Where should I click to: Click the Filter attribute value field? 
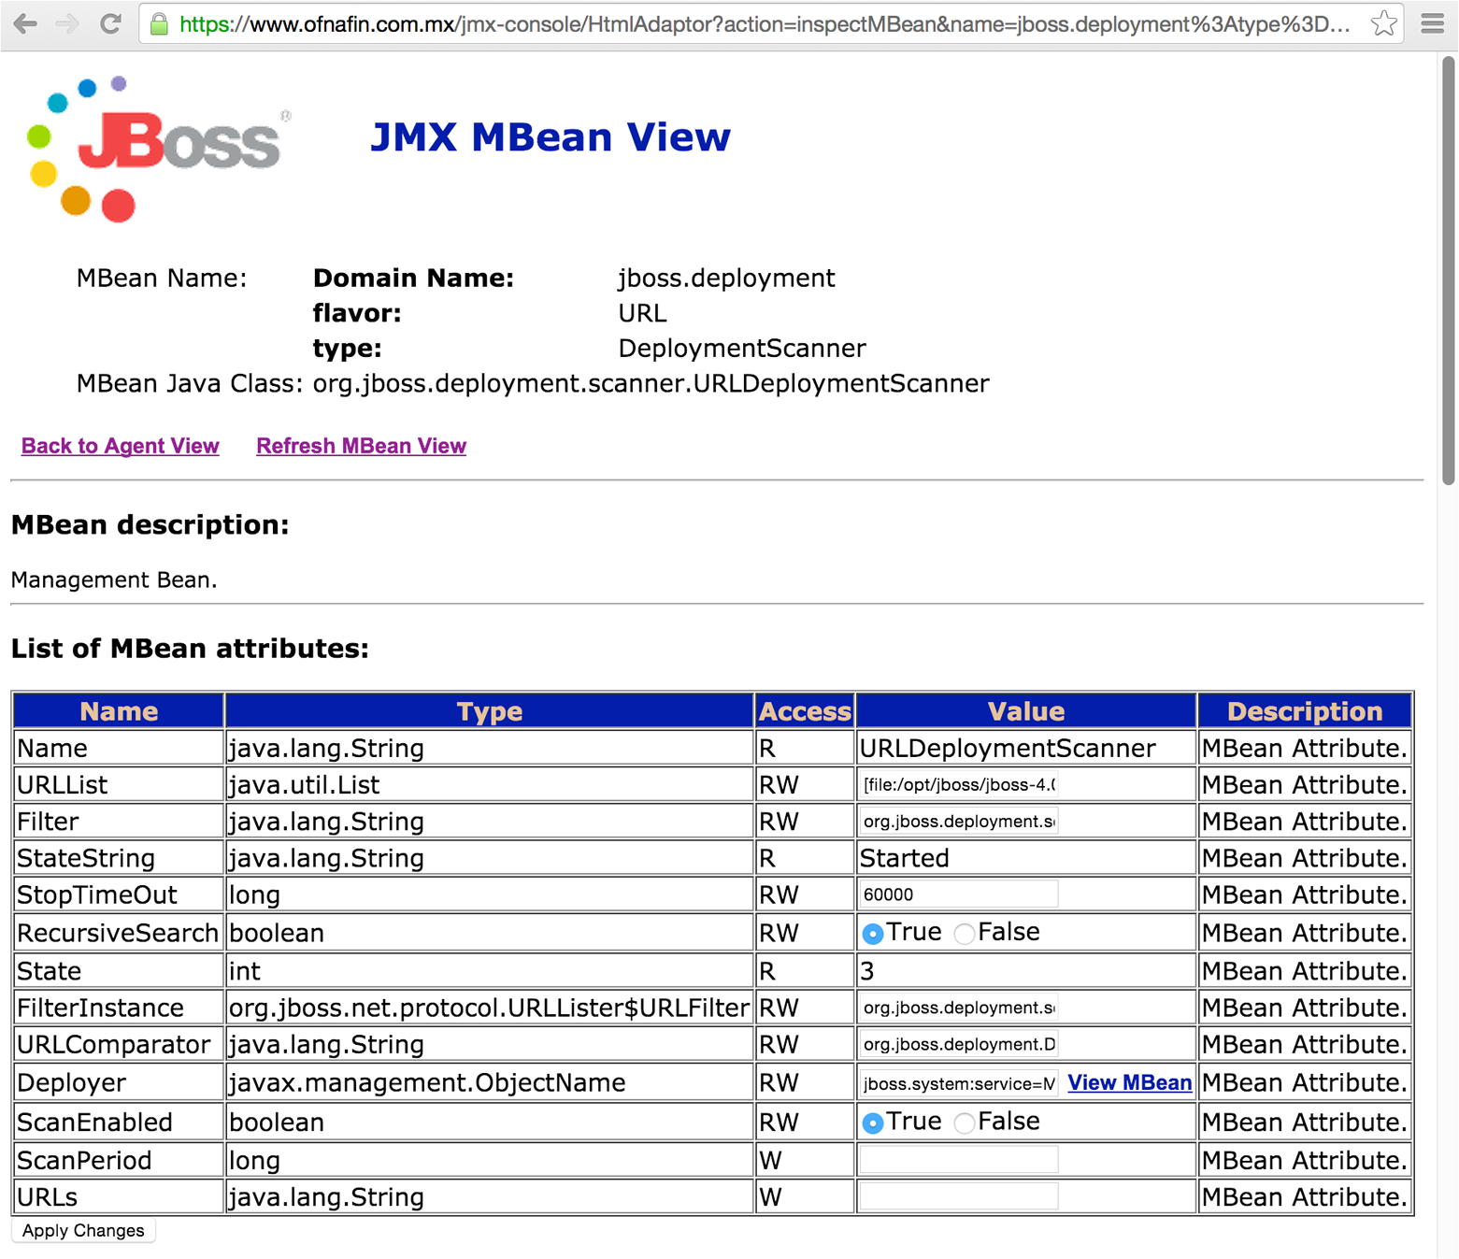click(x=957, y=821)
